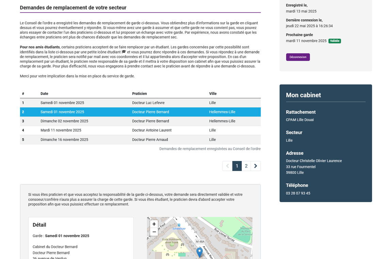
Task: Zoom out on the map
Action: tap(154, 232)
